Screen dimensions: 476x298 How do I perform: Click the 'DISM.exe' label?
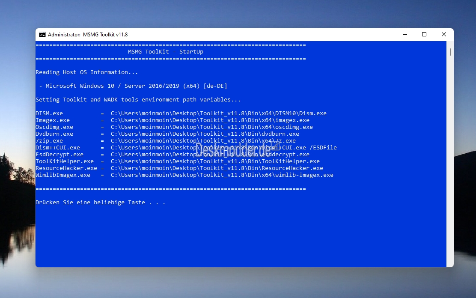pos(49,113)
